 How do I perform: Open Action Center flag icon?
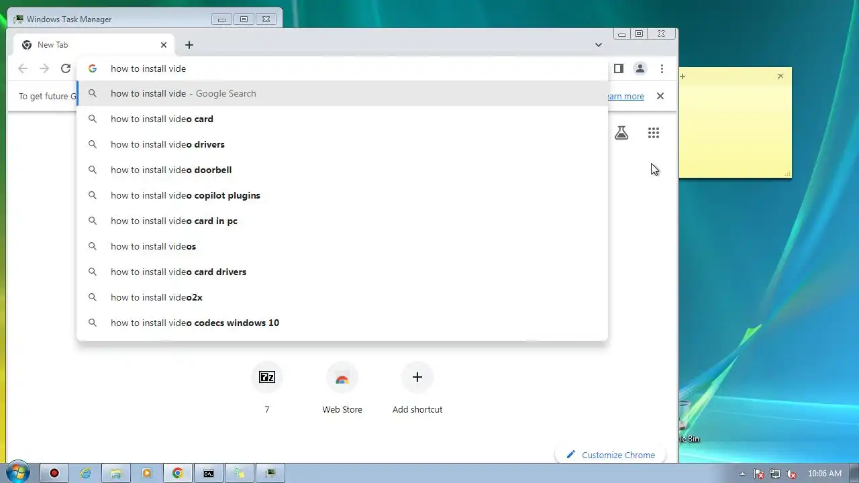[x=759, y=474]
